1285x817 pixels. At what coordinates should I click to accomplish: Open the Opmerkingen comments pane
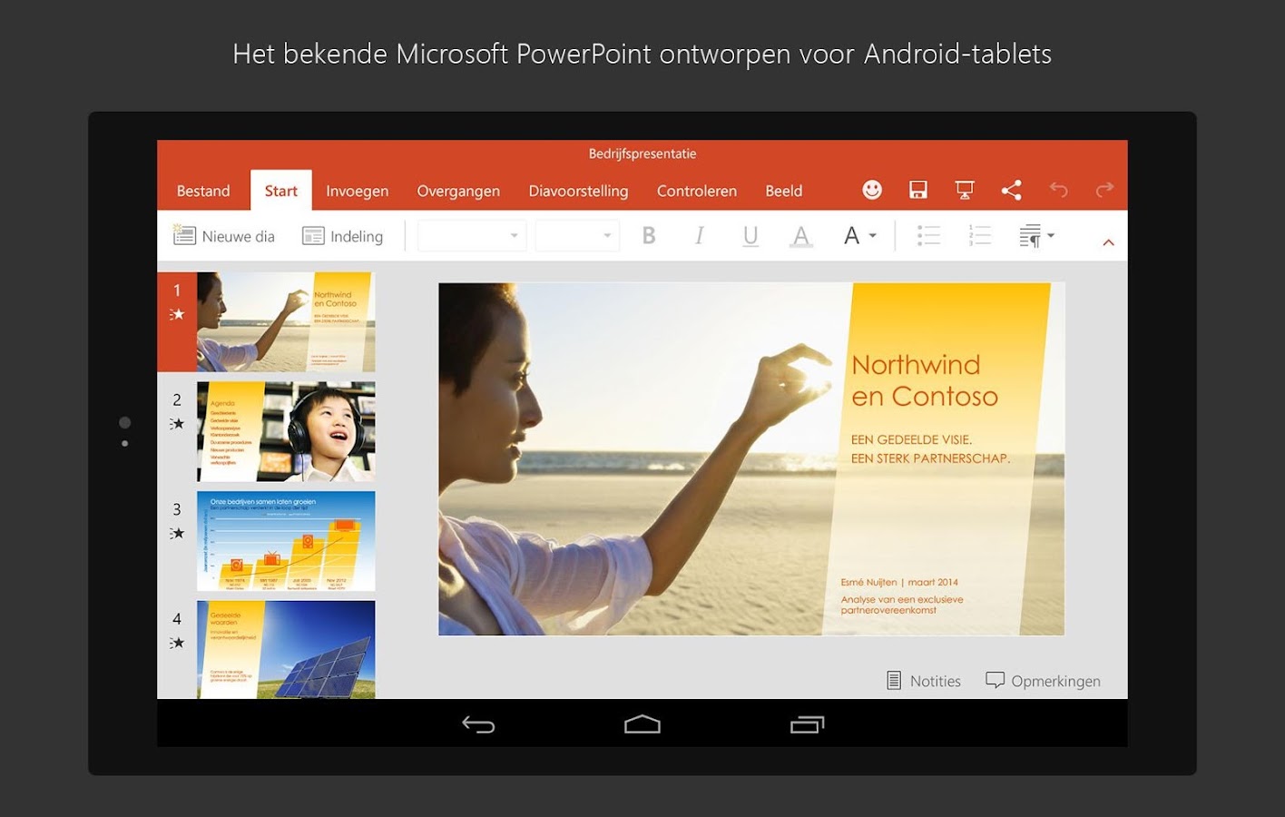[1043, 681]
